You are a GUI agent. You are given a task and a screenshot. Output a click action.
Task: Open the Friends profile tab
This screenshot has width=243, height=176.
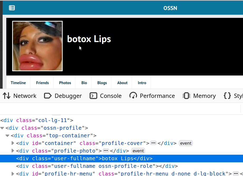coord(42,83)
